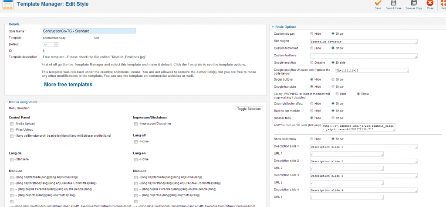Click the Style Name text field
The width and height of the screenshot is (446, 207).
tap(89, 31)
